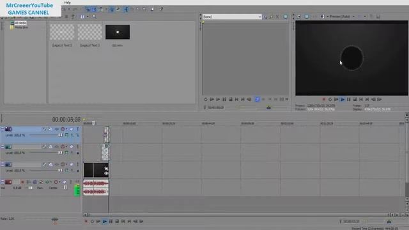Click the search magnifier in Project Media toolbar
This screenshot has height=230, width=409.
coord(94,17)
